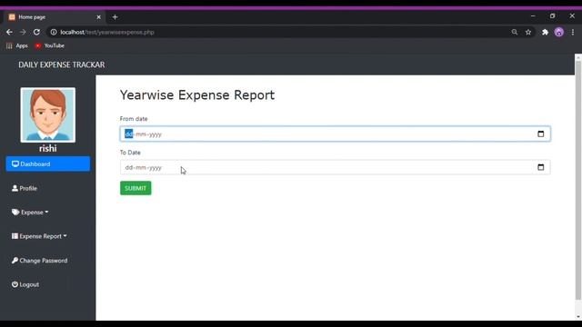Focus the From date input field

[336, 134]
